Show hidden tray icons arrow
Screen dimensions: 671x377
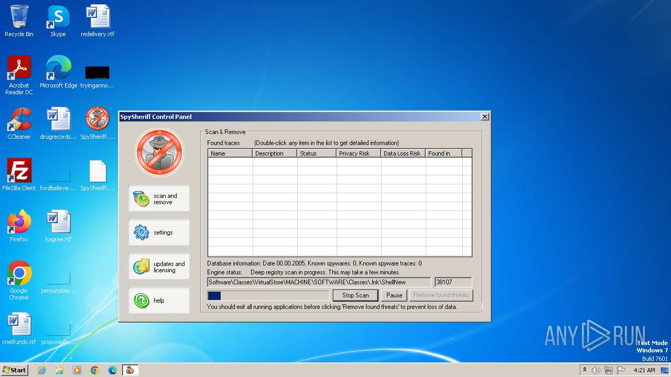pos(585,370)
